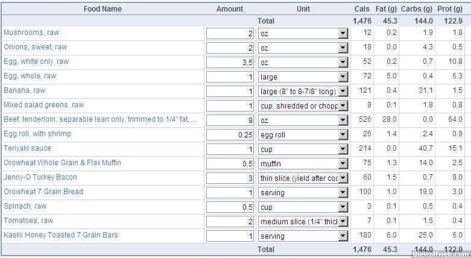Click the Kashi Honey Toasted 7 Grain Bars link
The image size is (471, 258).
(x=61, y=235)
